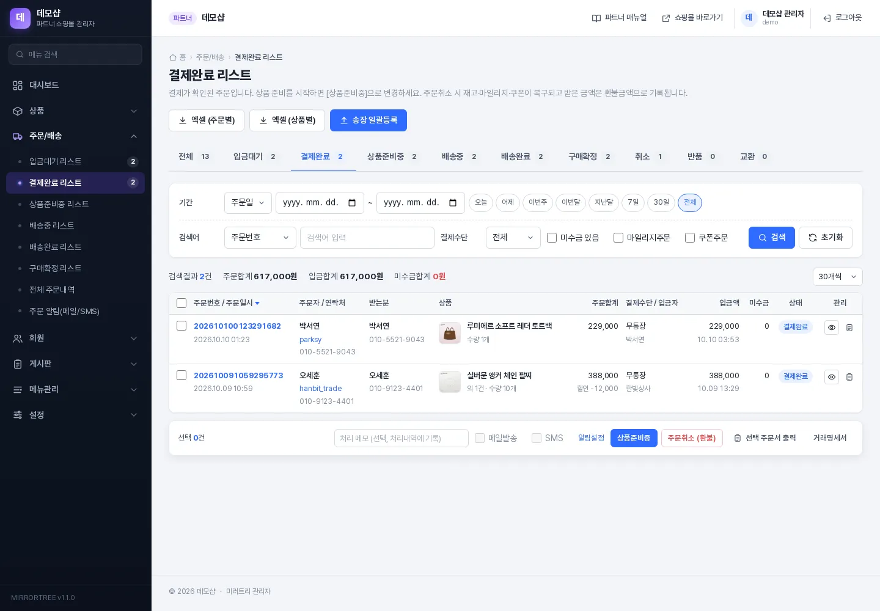The width and height of the screenshot is (880, 611).
Task: Select order row for 박서연
Action: click(182, 326)
